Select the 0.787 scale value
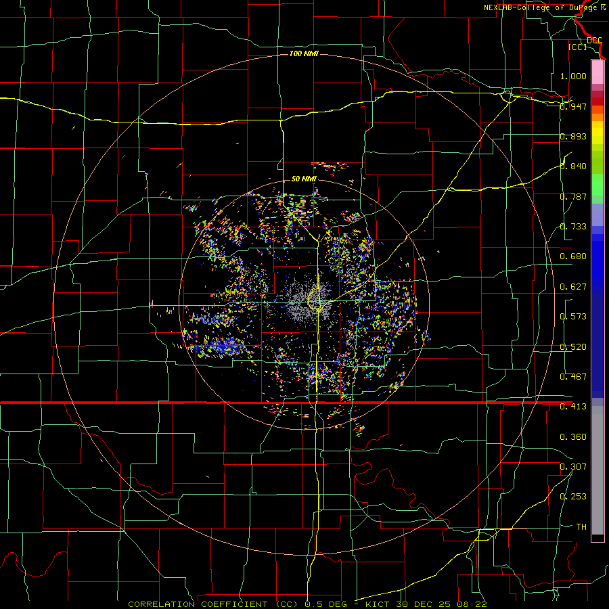 tap(573, 196)
